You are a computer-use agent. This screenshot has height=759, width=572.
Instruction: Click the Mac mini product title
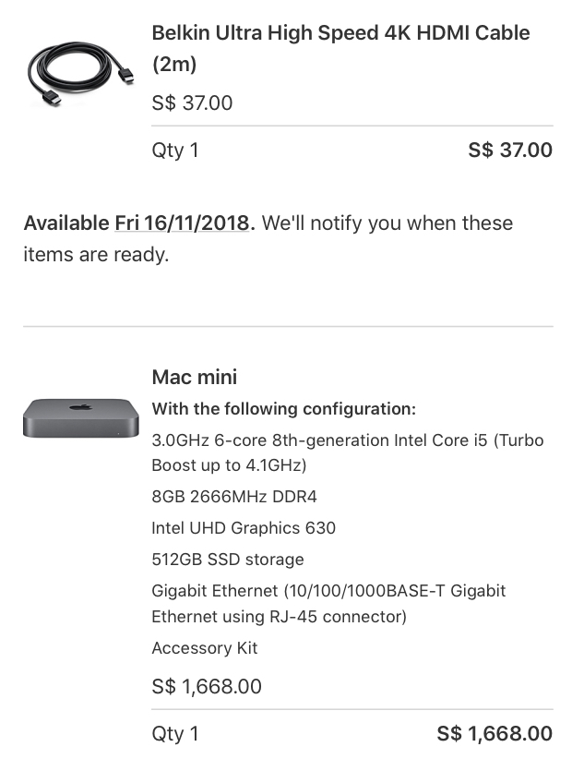click(x=195, y=377)
